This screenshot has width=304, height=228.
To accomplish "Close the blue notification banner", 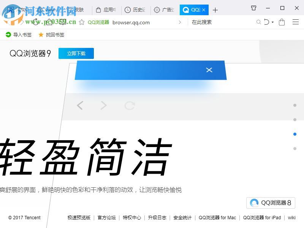I will click(209, 70).
